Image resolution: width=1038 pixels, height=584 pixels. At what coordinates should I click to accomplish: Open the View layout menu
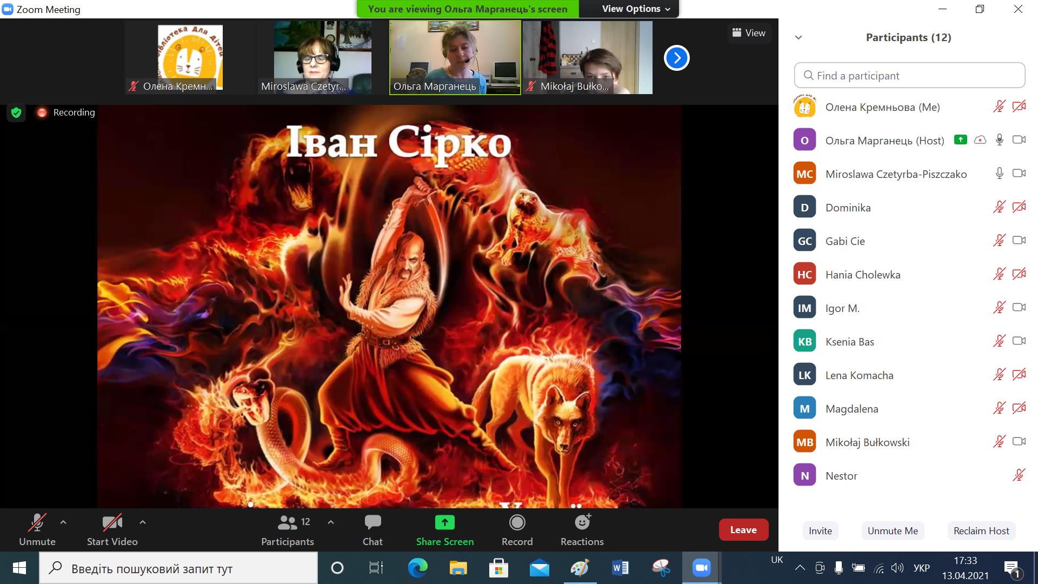(749, 33)
